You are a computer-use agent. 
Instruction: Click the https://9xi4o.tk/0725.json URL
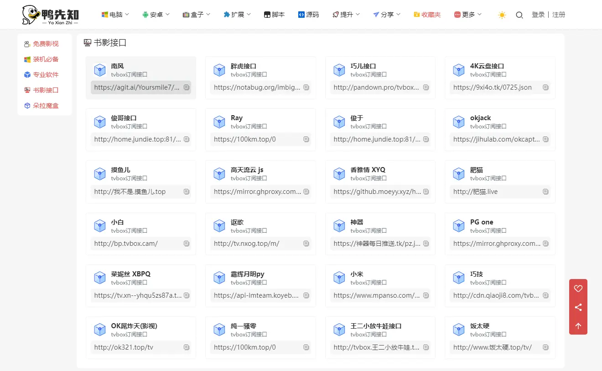click(493, 87)
